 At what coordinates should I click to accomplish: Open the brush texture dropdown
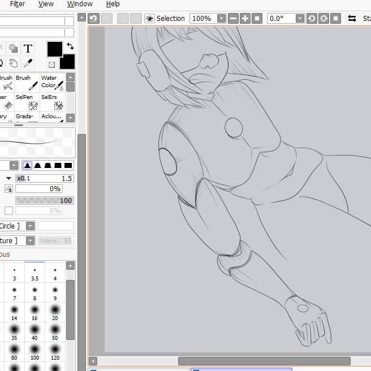pos(31,241)
